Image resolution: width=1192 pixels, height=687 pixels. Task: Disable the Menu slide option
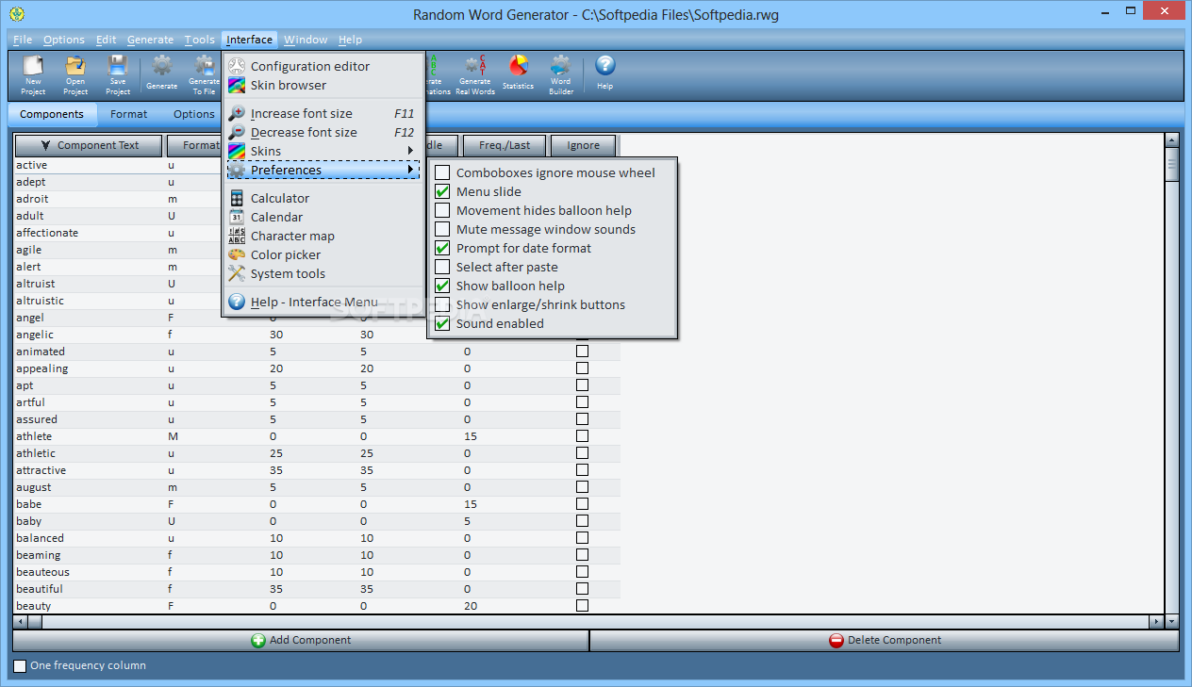(x=442, y=191)
